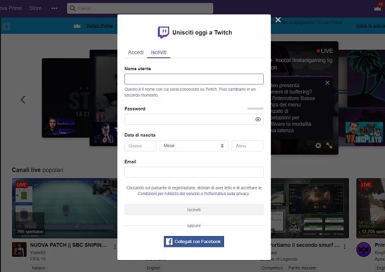Image resolution: width=385 pixels, height=272 pixels.
Task: Click the purple channel avatar on the right
Action: pyautogui.click(x=364, y=249)
